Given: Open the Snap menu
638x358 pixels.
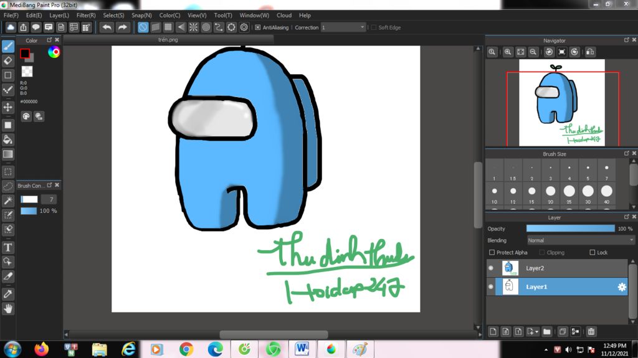Looking at the screenshot, I should [141, 15].
